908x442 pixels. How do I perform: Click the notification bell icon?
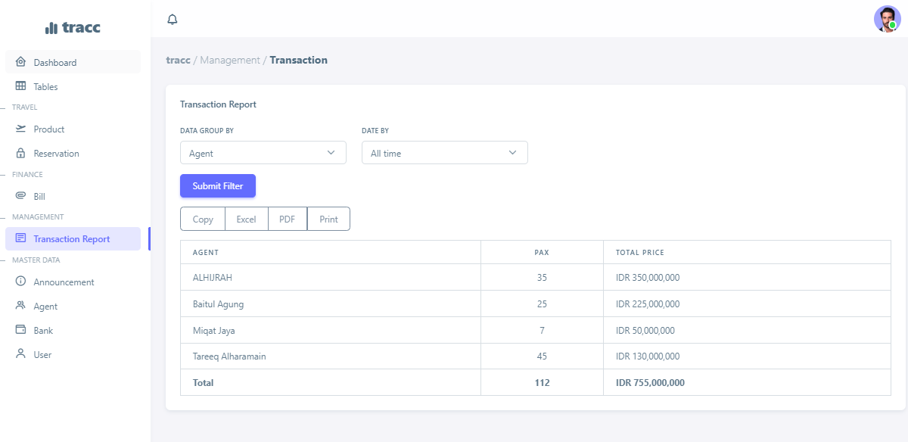point(173,19)
